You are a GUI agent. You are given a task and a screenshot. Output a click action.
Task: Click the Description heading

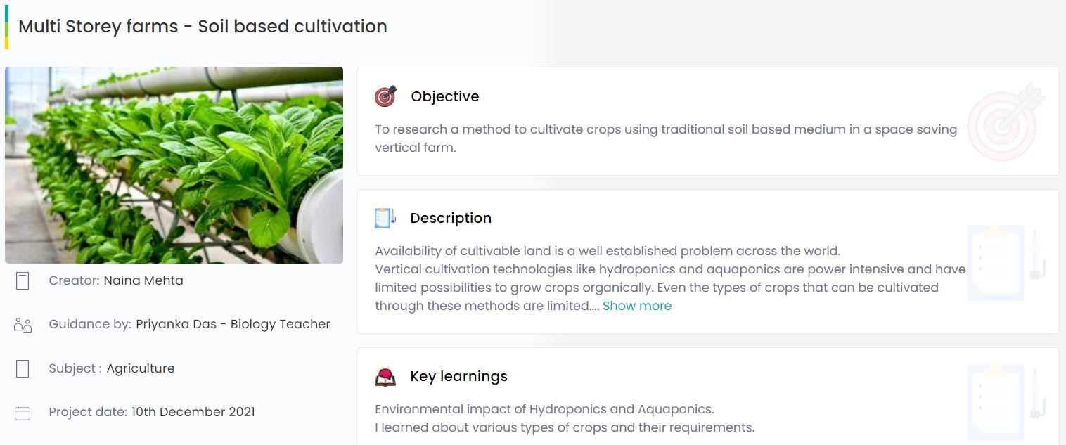click(x=451, y=218)
